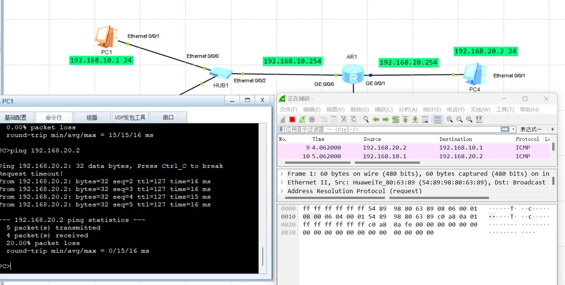This screenshot has width=565, height=285.
Task: Go to the first packet
Action: [405, 119]
